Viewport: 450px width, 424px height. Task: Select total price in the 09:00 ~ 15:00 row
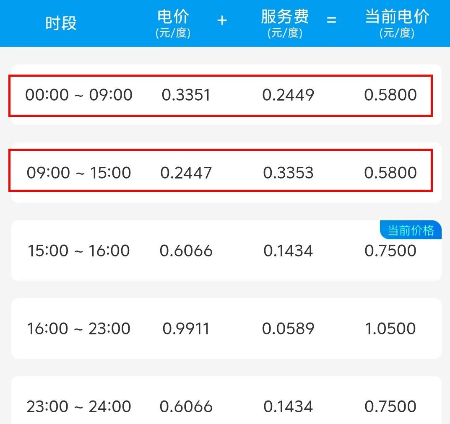click(x=390, y=173)
